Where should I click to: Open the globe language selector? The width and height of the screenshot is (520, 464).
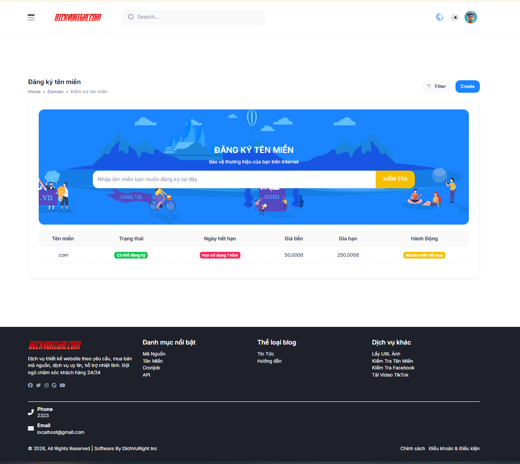pyautogui.click(x=440, y=17)
